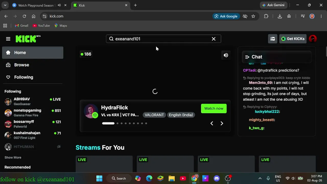The width and height of the screenshot is (327, 184).
Task: Open the Extensions puzzle menu
Action: coord(266,16)
